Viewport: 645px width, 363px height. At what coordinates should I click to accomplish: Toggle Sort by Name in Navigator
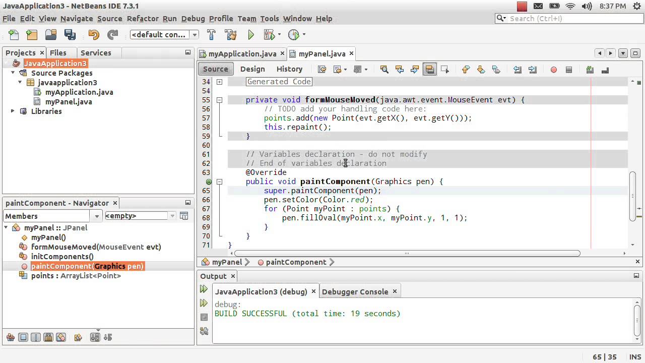click(x=95, y=337)
